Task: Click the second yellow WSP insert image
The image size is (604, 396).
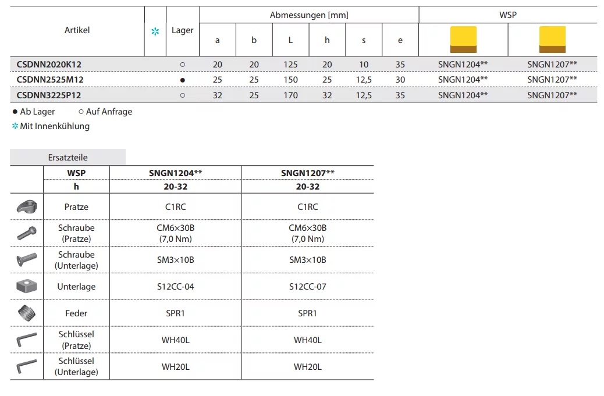Action: tap(552, 40)
